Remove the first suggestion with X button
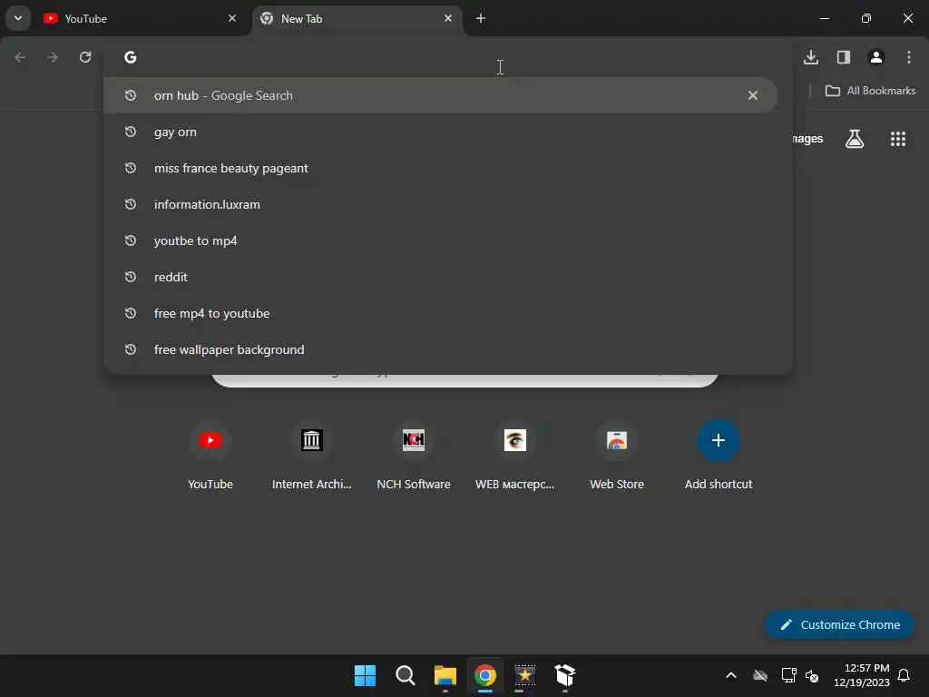929x697 pixels. [x=752, y=95]
